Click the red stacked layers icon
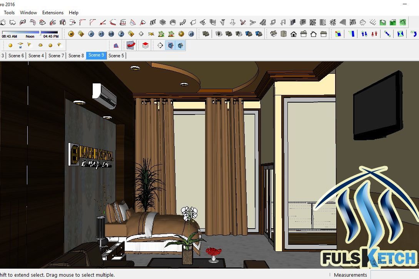Image resolution: width=419 pixels, height=279 pixels. click(145, 45)
